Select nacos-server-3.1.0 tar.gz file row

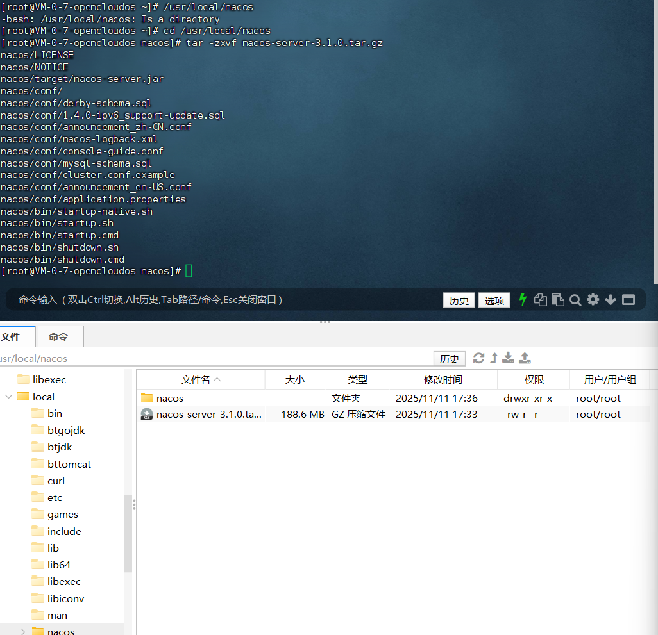coord(208,415)
